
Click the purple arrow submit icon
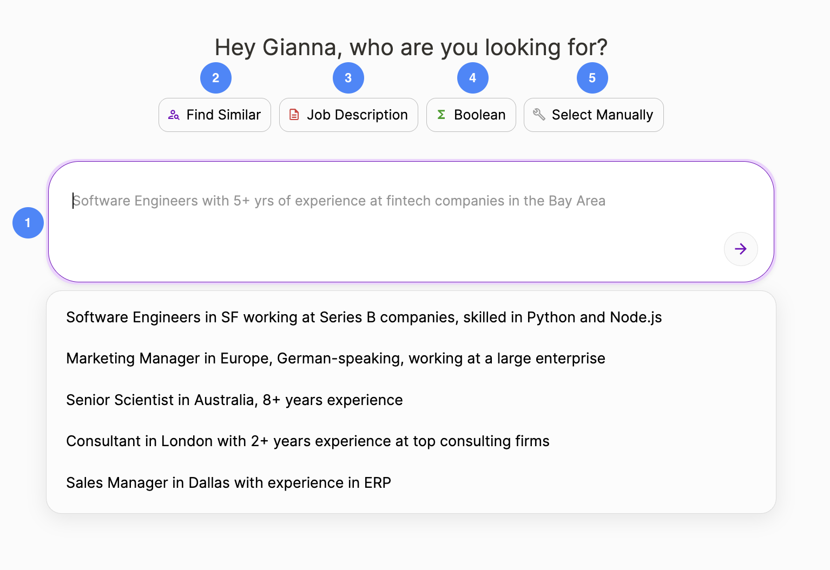[x=741, y=249]
